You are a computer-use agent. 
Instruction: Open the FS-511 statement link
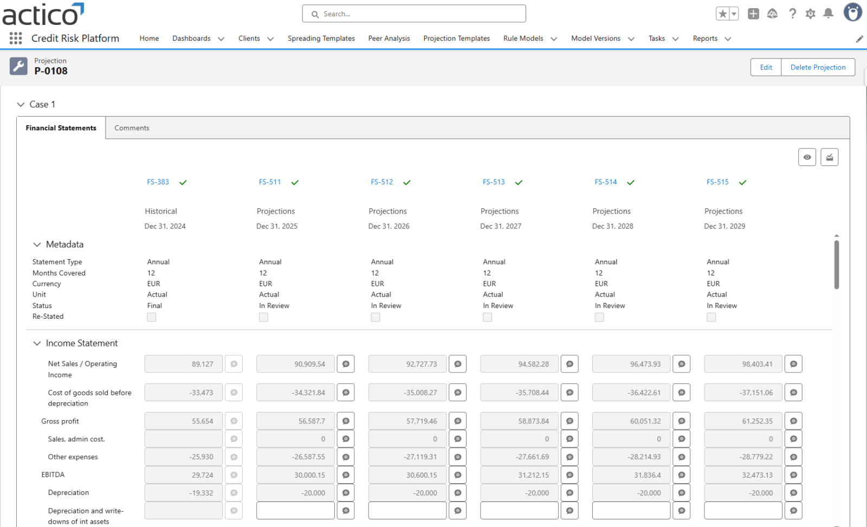(270, 182)
